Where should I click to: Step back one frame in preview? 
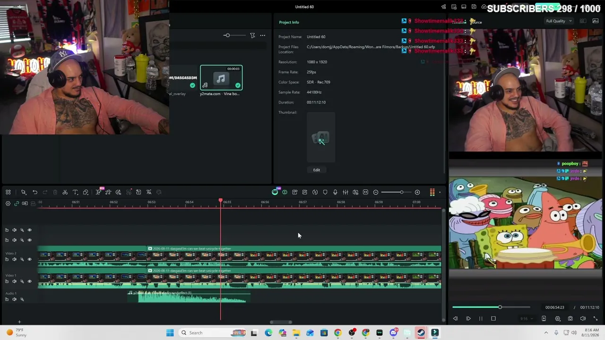(456, 319)
